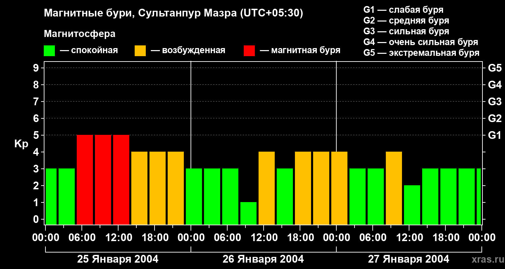Click the right-axis "G1" storm level label
The width and height of the screenshot is (505, 269).
[x=495, y=135]
